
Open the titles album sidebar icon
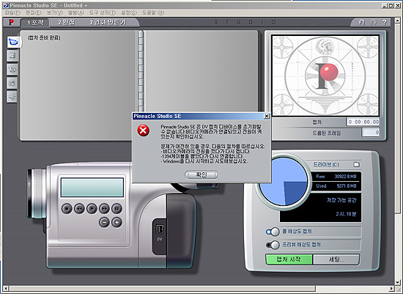pos(12,69)
